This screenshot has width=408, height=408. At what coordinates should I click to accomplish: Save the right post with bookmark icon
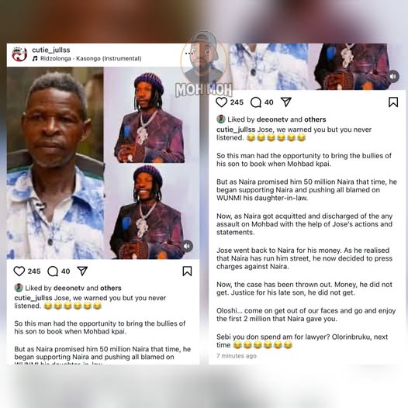[x=393, y=102]
